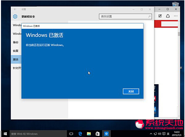Open the first Windows item in sidebar
The image size is (185, 137).
click(17, 25)
